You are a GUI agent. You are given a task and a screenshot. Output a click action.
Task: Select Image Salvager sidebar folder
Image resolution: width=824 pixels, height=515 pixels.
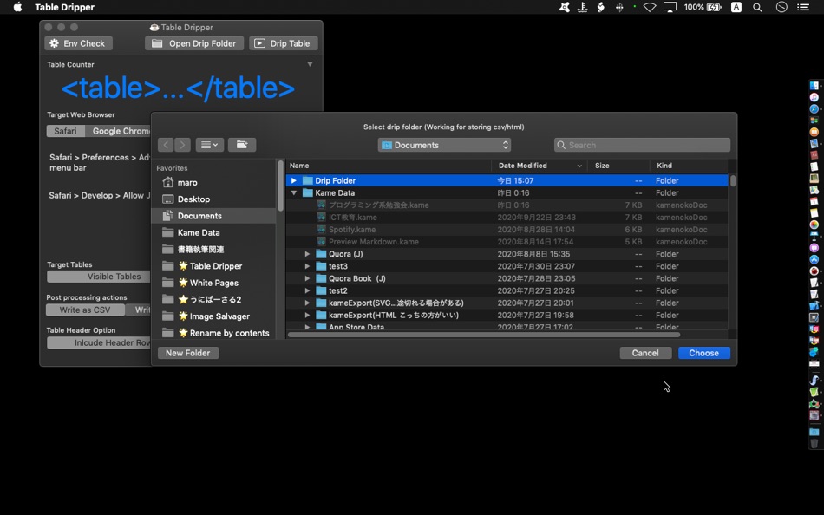[216, 316]
